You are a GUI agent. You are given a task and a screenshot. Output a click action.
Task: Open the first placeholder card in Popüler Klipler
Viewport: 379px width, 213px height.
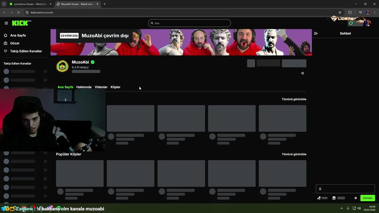click(80, 173)
